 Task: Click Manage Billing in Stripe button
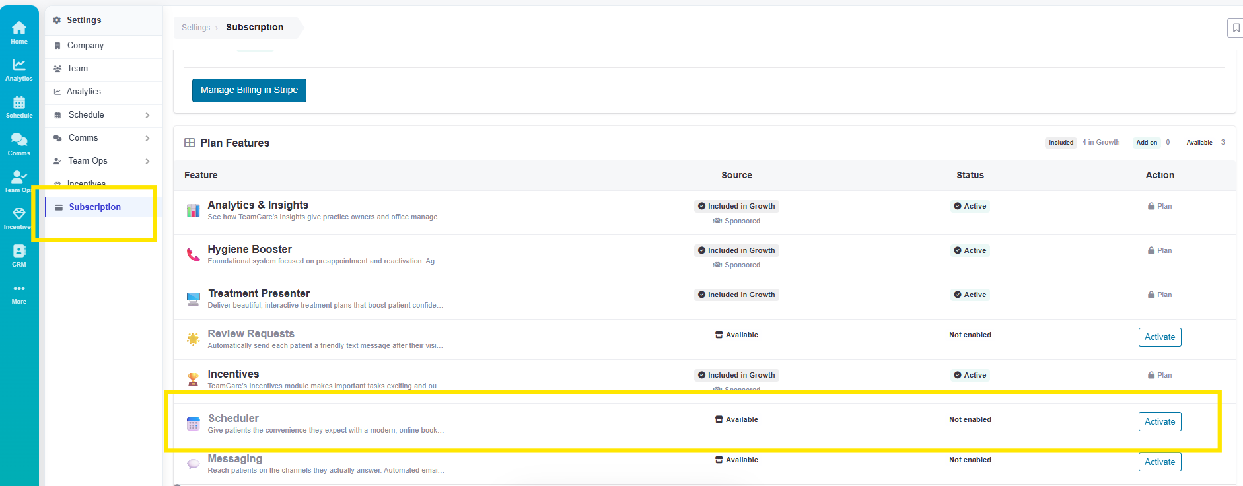pyautogui.click(x=249, y=90)
